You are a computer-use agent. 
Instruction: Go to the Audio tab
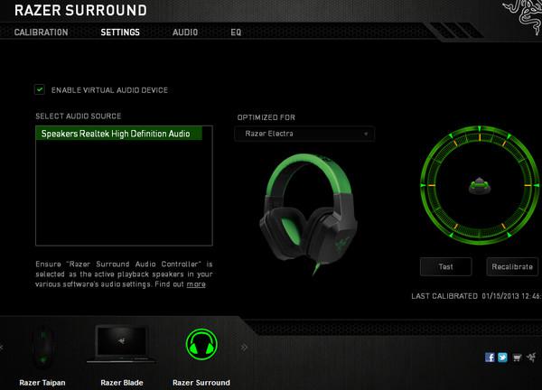(185, 32)
